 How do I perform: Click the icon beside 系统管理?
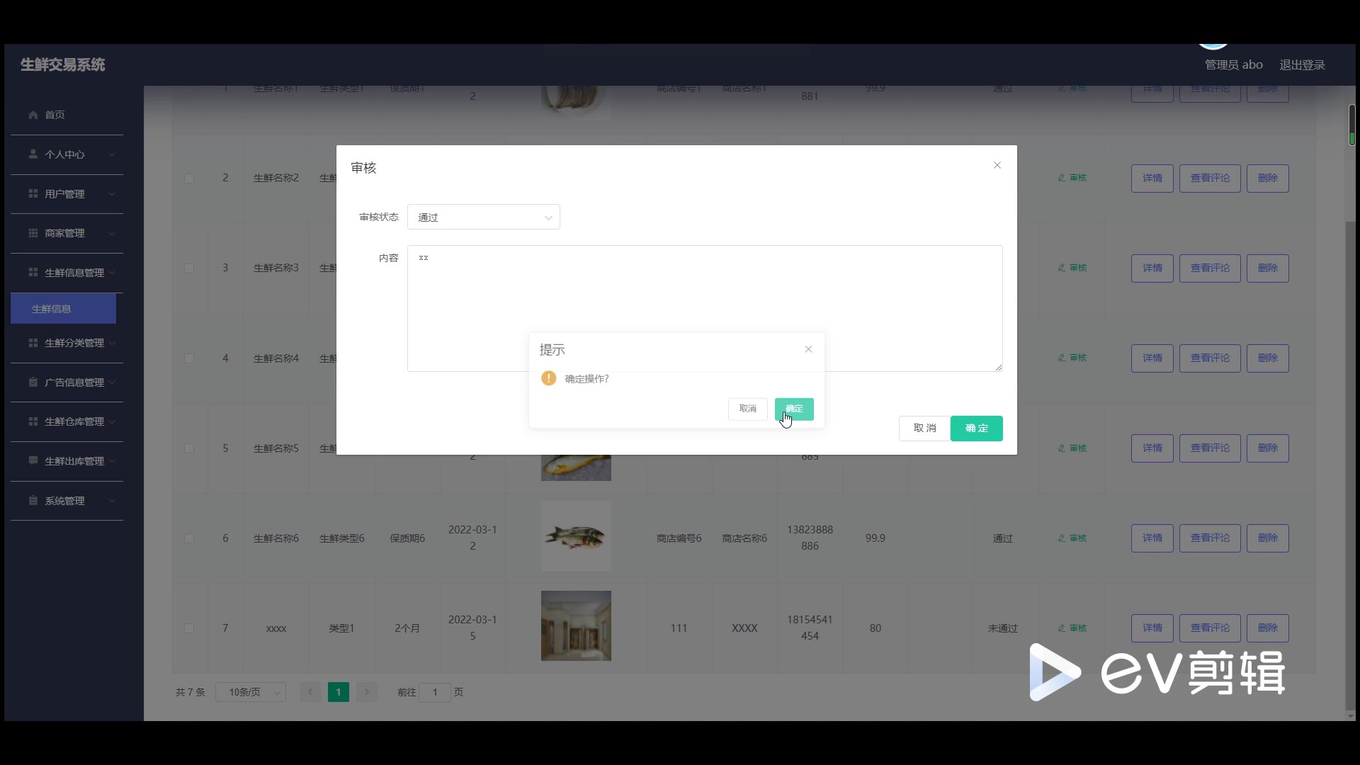click(x=33, y=500)
